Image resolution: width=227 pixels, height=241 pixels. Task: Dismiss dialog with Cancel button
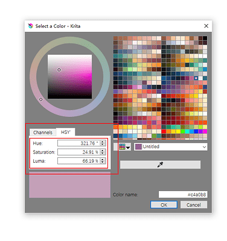(194, 205)
